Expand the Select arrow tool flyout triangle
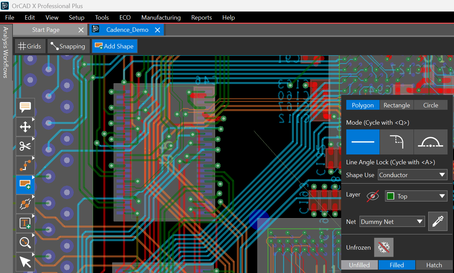Image resolution: width=454 pixels, height=273 pixels. 33,254
